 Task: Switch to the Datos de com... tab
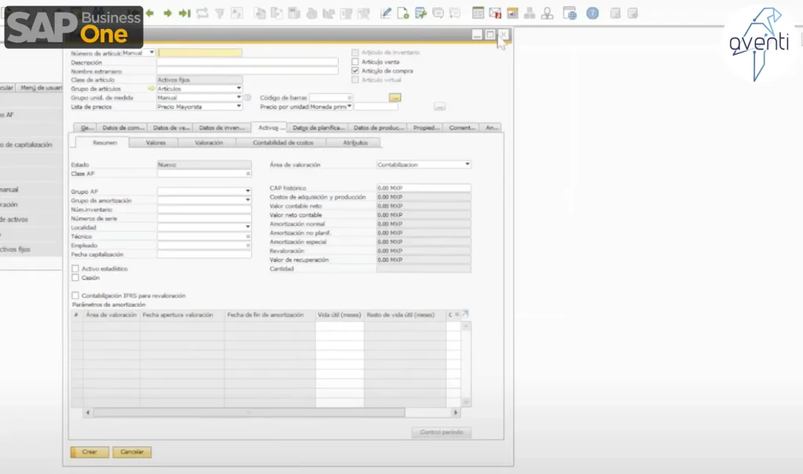click(x=123, y=128)
